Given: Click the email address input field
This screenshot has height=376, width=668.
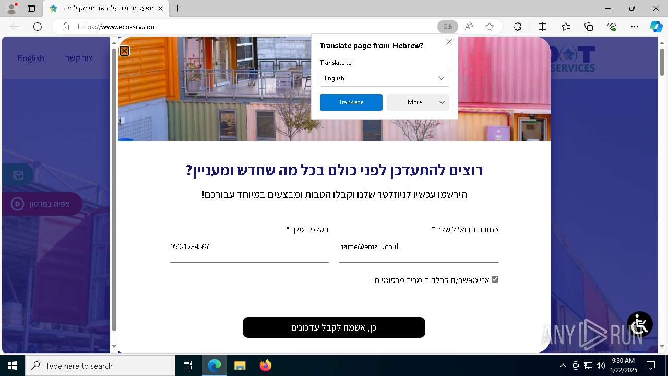Looking at the screenshot, I should tap(419, 247).
